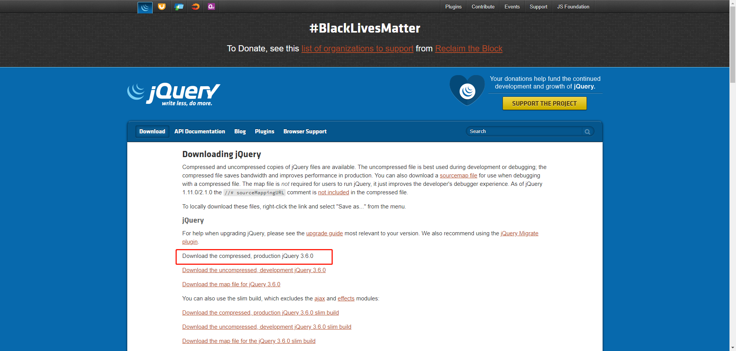Click the scrollbar down arrow
The width and height of the screenshot is (736, 351).
[x=733, y=348]
